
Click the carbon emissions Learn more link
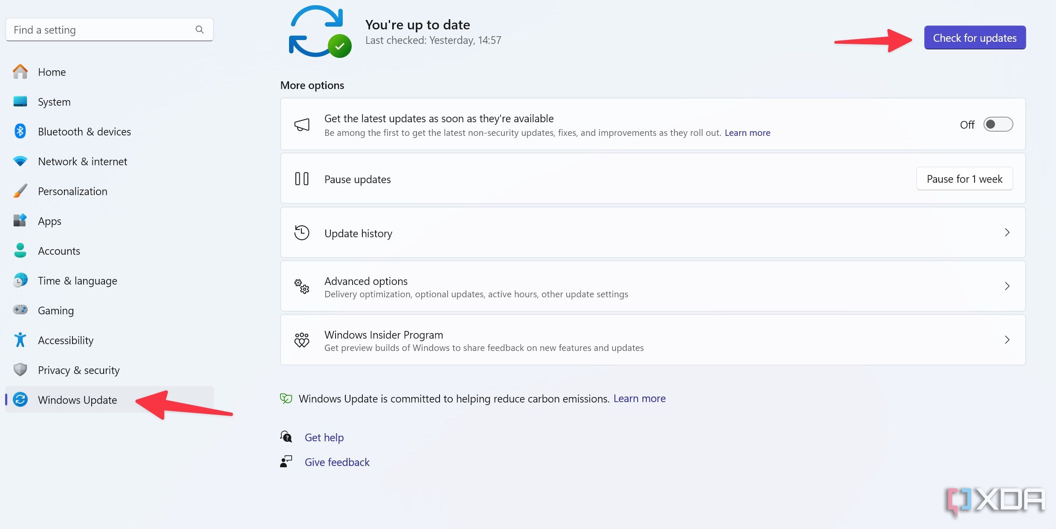[639, 398]
